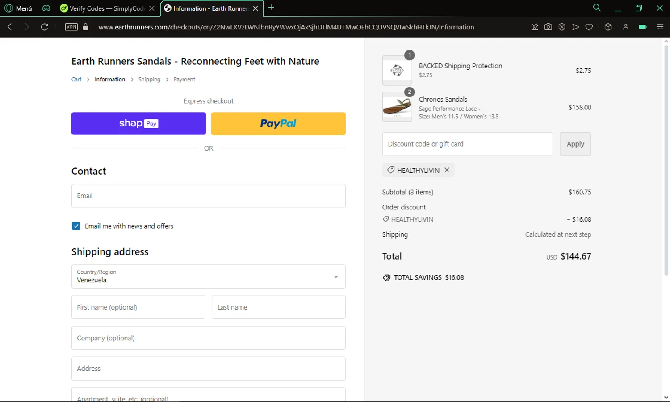The height and width of the screenshot is (402, 670).
Task: Click the BACKED Shipping Protection thumbnail
Action: [x=397, y=70]
